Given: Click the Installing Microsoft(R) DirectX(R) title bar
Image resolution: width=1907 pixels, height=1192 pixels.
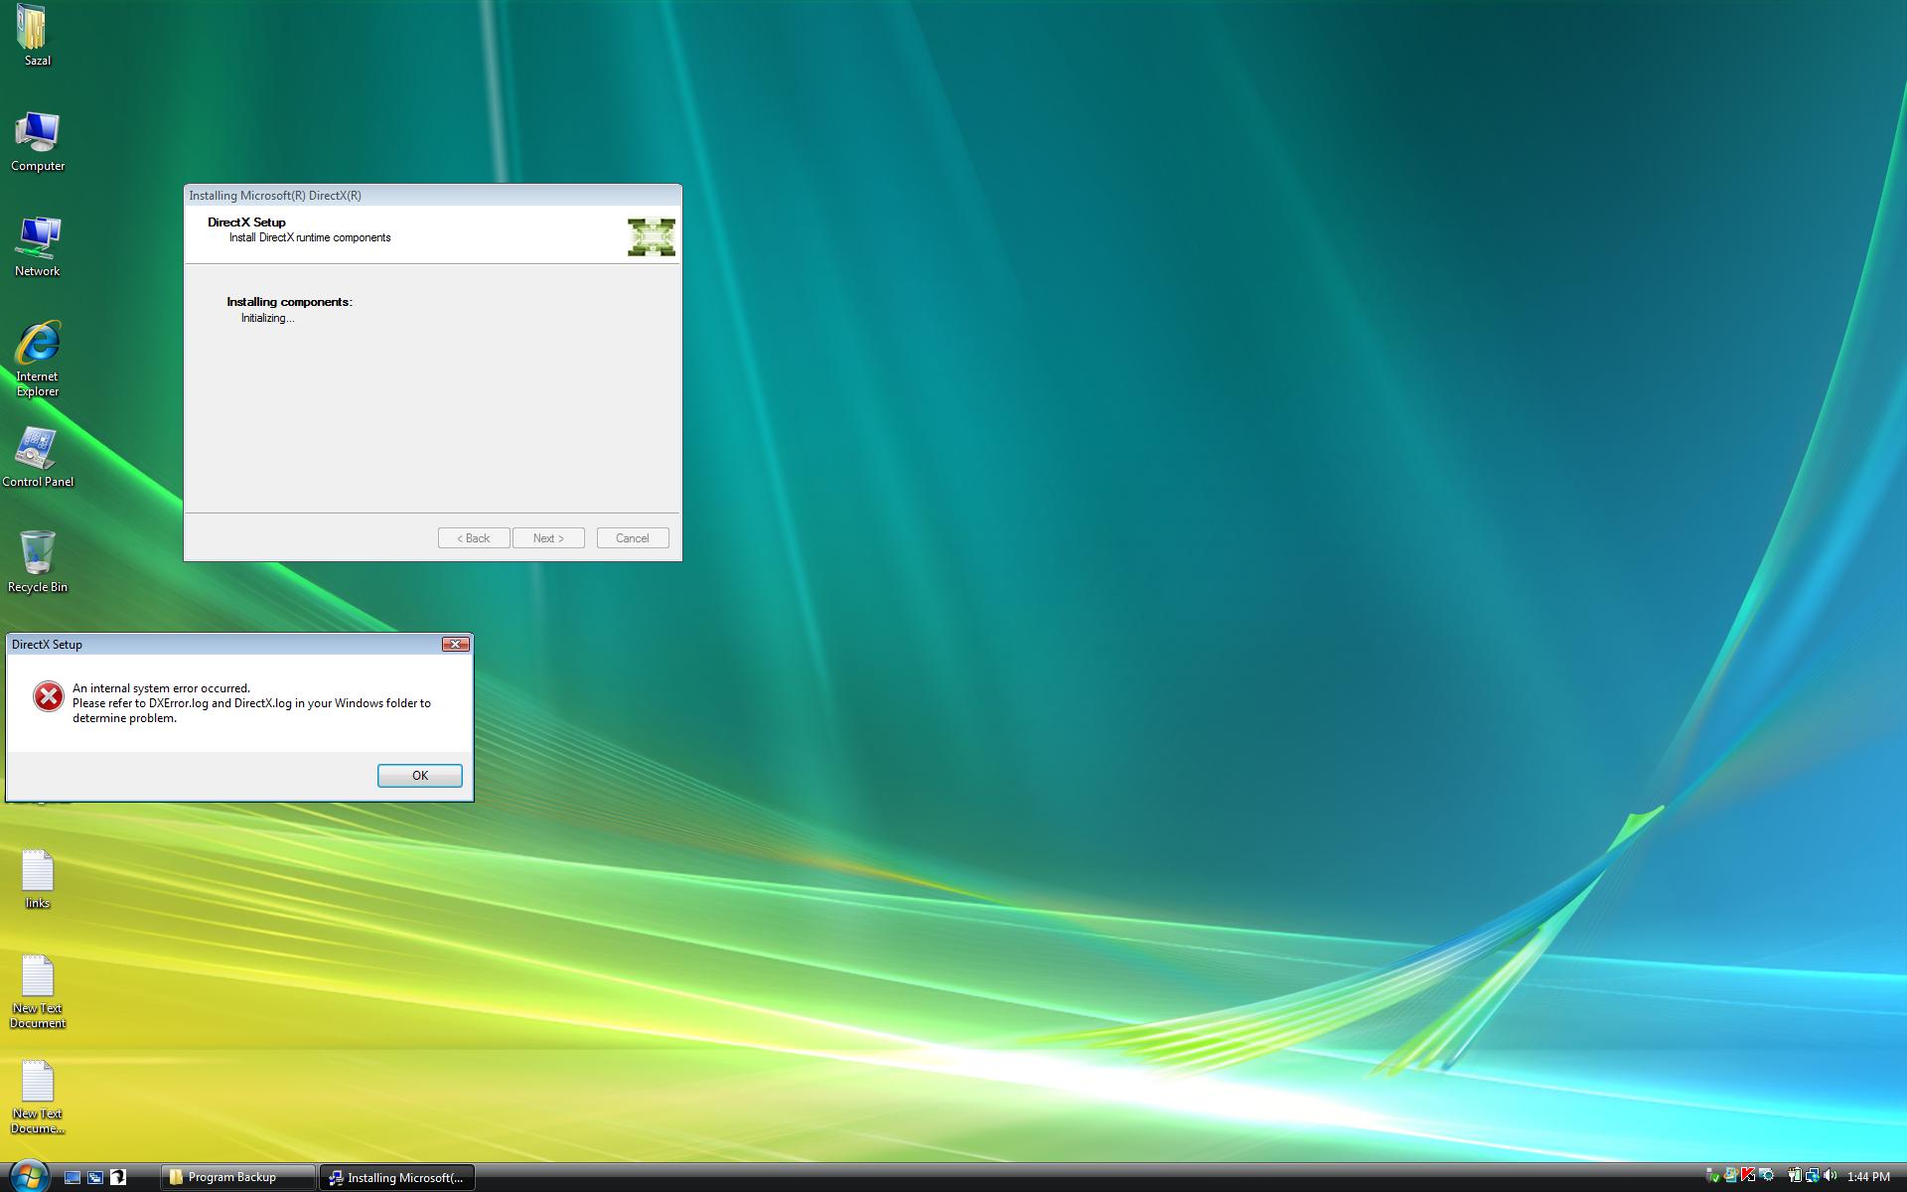Looking at the screenshot, I should pyautogui.click(x=432, y=196).
